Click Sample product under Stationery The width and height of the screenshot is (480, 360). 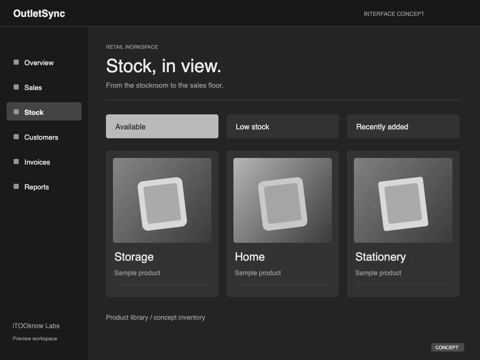click(378, 273)
